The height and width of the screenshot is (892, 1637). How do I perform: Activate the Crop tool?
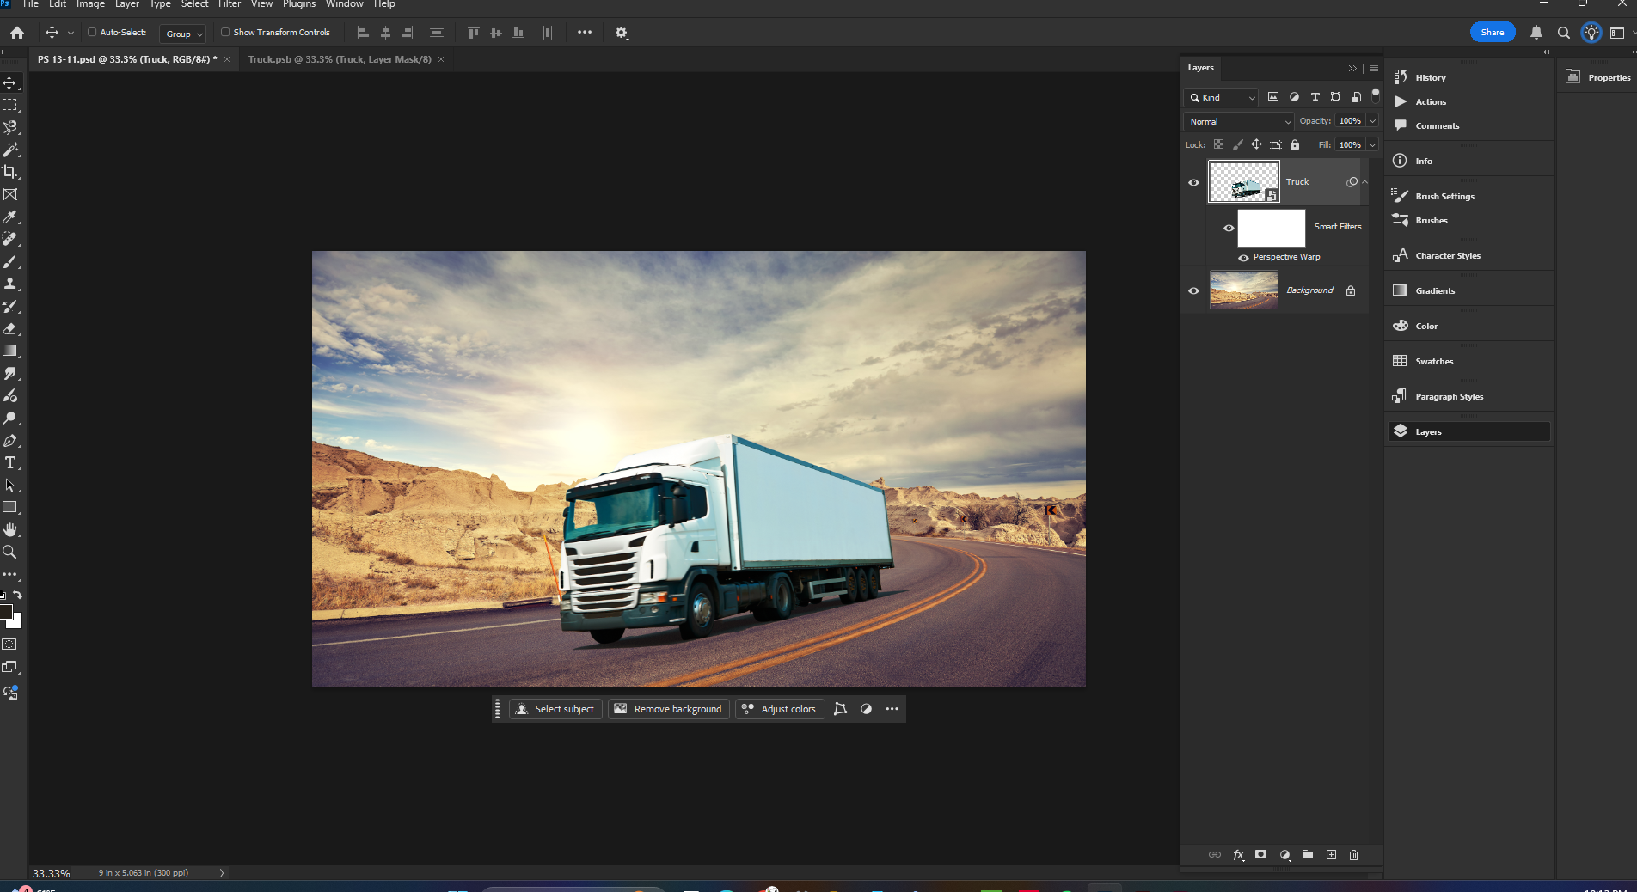click(10, 171)
